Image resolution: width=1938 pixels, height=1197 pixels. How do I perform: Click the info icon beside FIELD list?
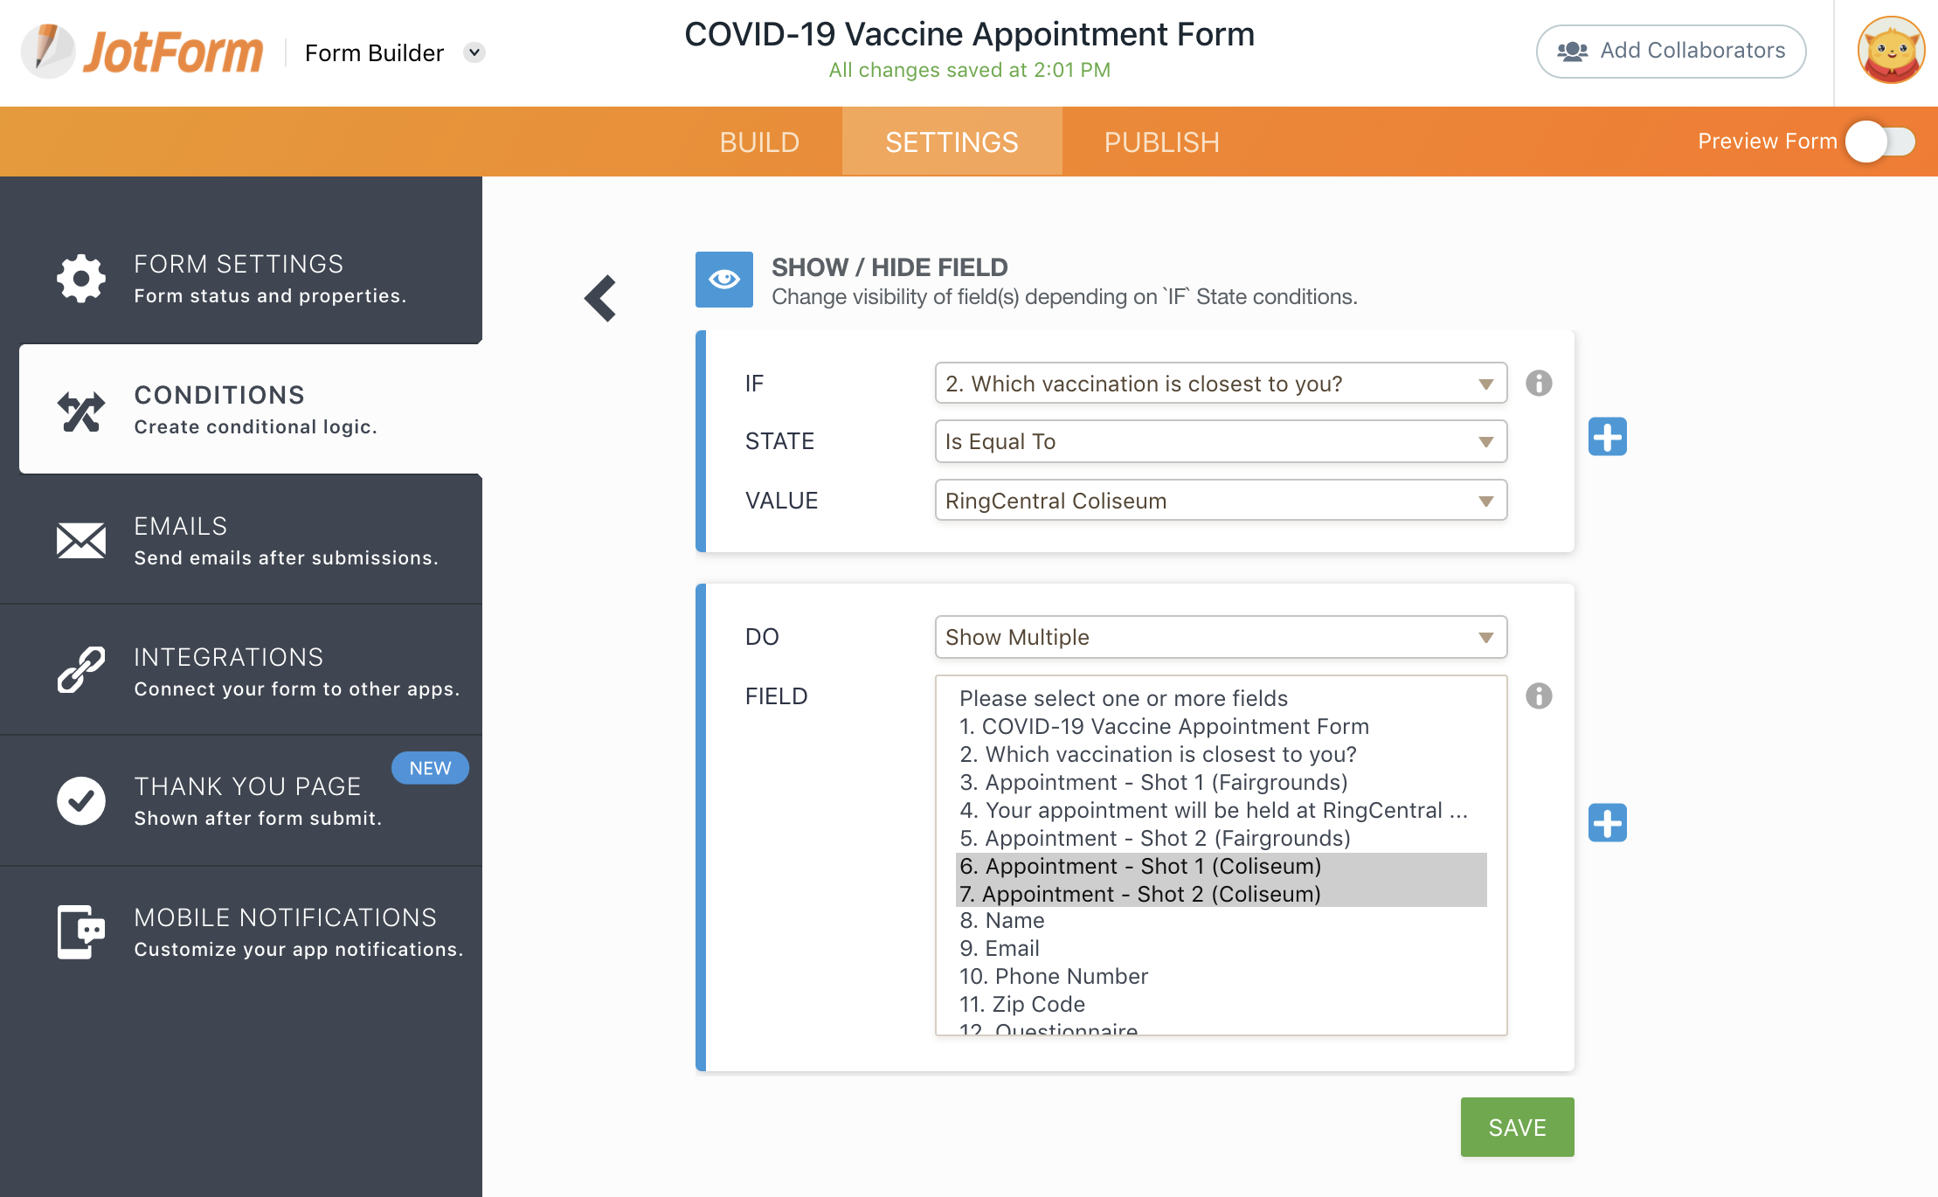(1539, 695)
